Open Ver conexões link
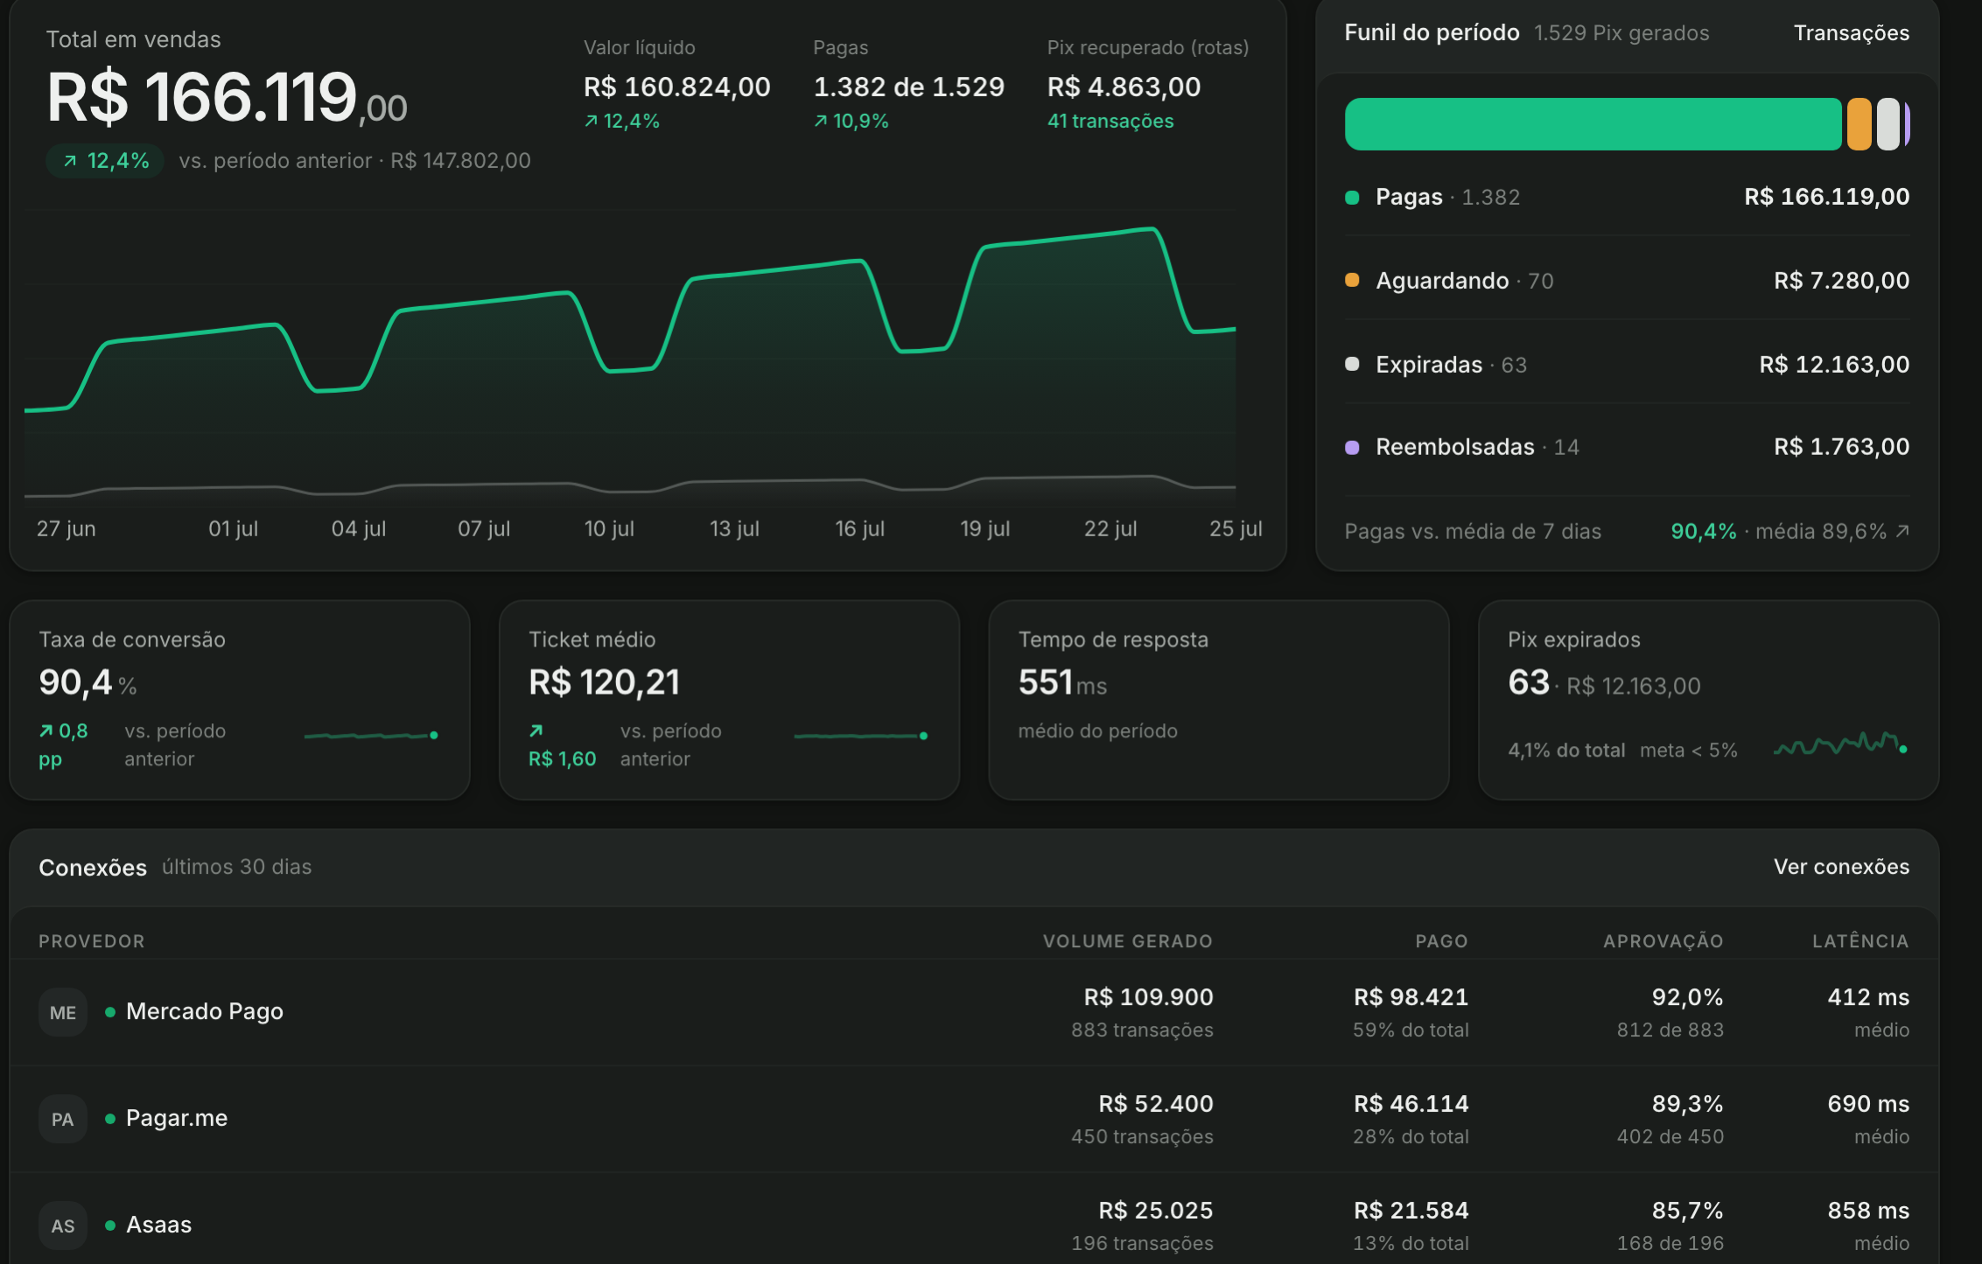This screenshot has width=1982, height=1264. 1841,867
